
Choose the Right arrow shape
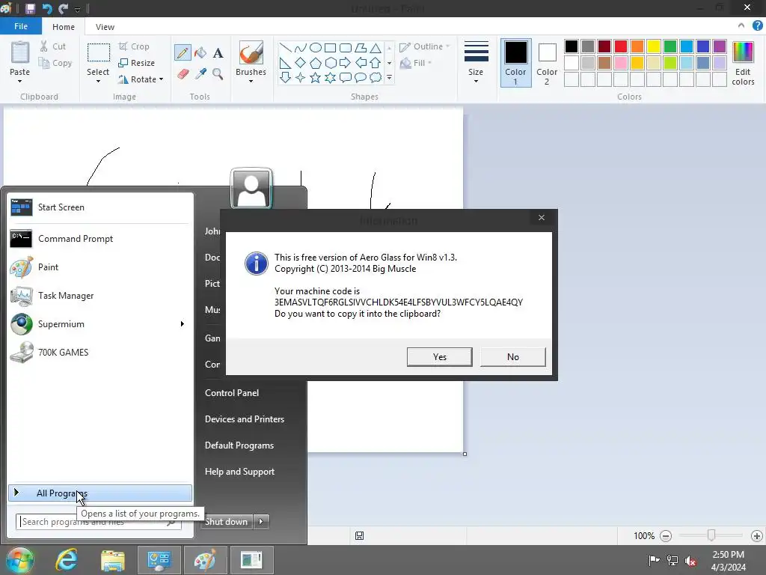[x=345, y=63]
